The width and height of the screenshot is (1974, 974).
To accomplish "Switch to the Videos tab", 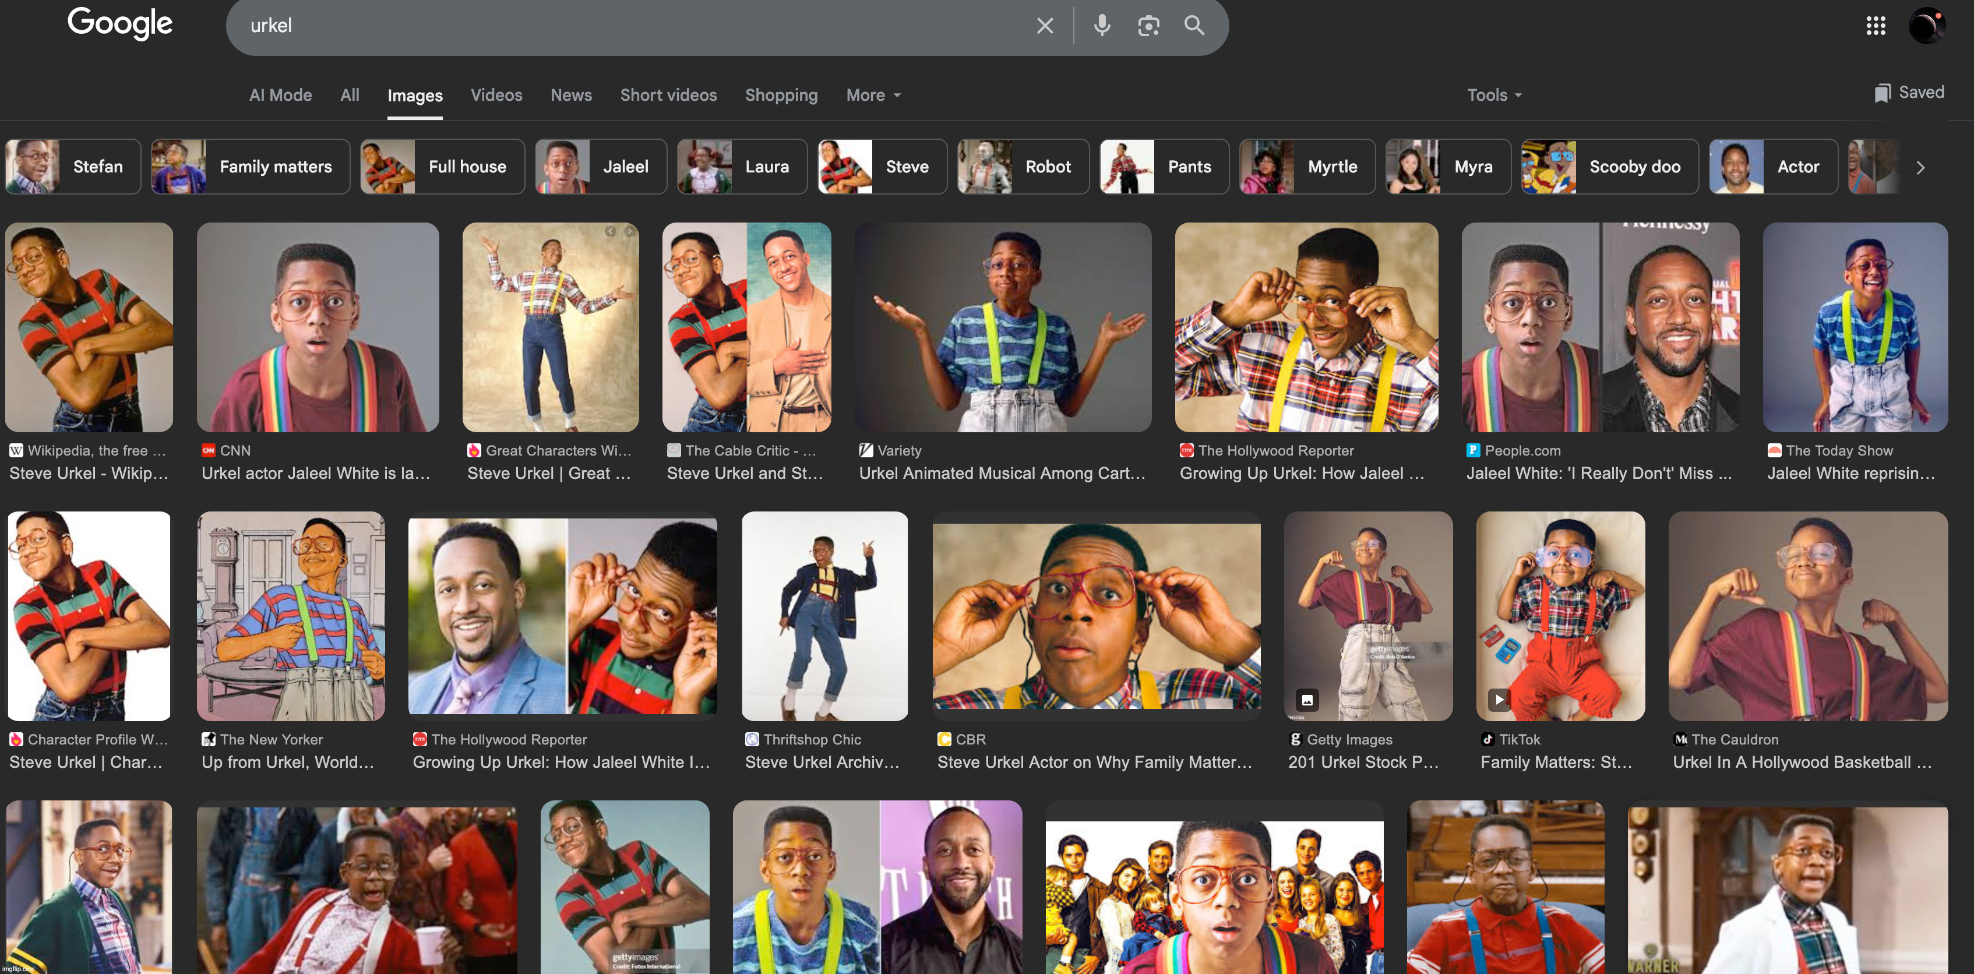I will [496, 95].
